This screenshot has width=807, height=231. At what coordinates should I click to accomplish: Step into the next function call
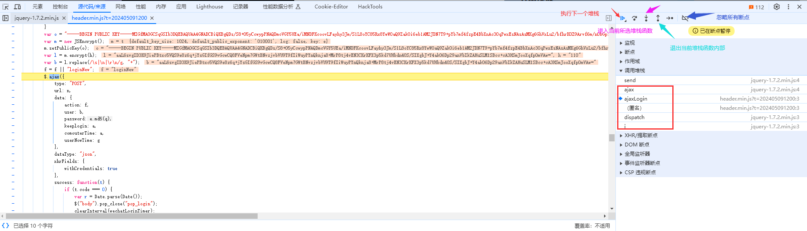click(x=646, y=18)
